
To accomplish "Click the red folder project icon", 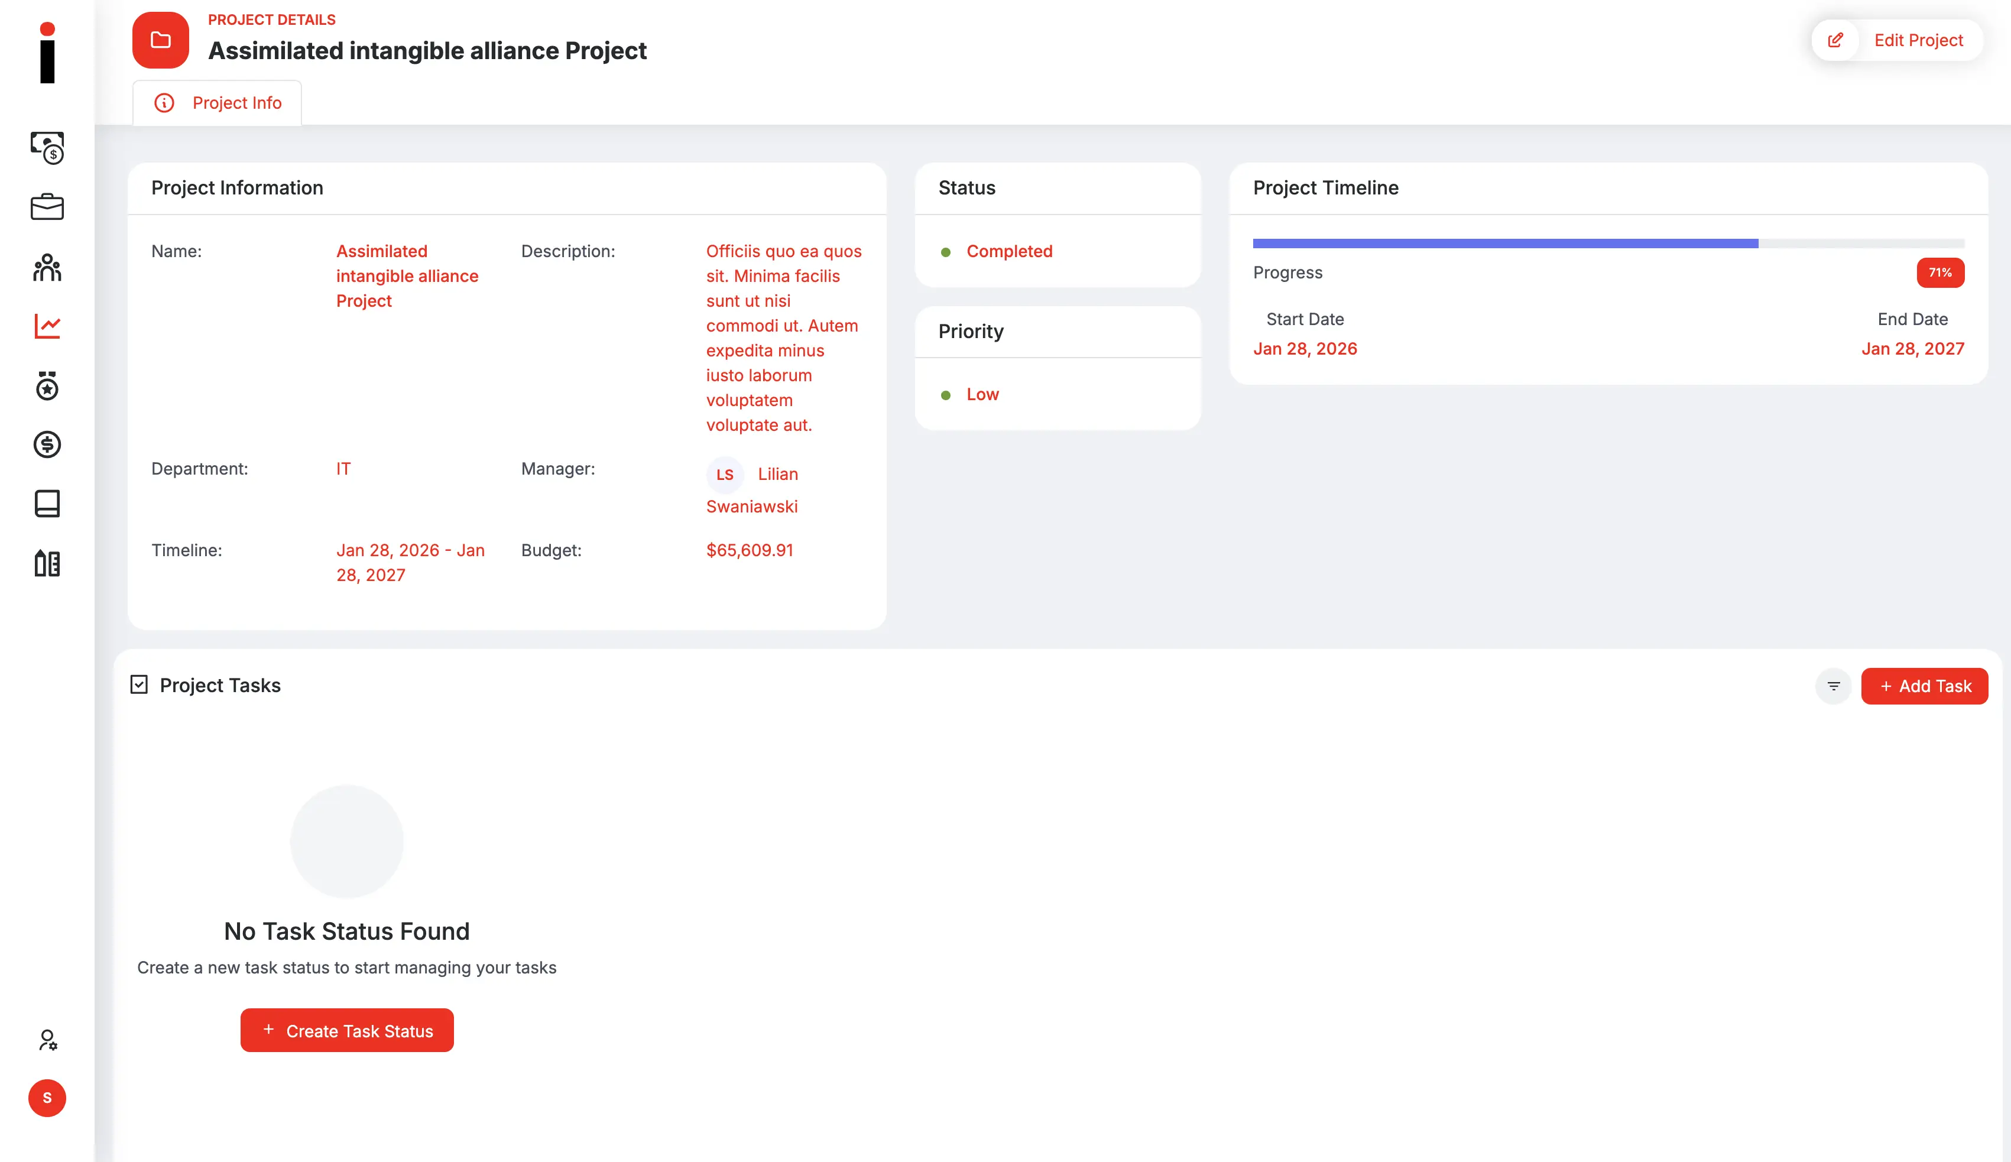I will coord(160,40).
